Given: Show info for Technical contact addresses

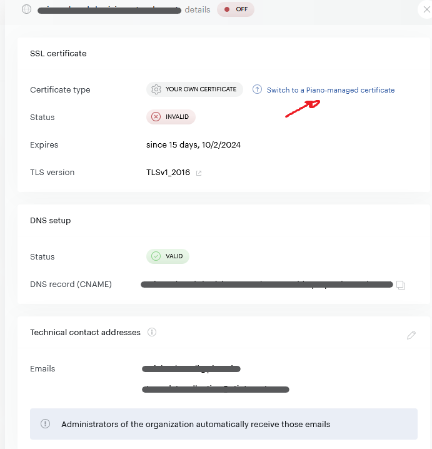Looking at the screenshot, I should click(151, 333).
